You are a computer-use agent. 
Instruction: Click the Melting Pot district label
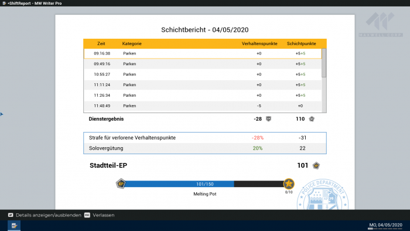(205, 194)
